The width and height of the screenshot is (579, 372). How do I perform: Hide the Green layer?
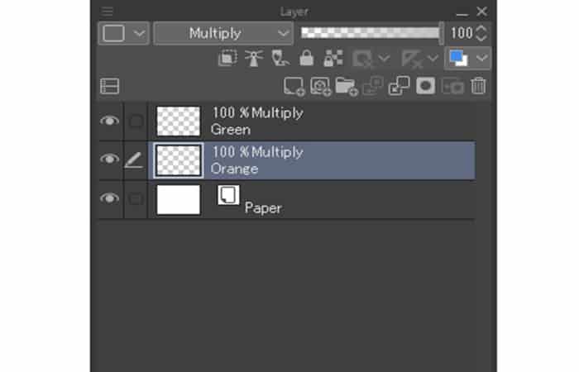click(110, 121)
